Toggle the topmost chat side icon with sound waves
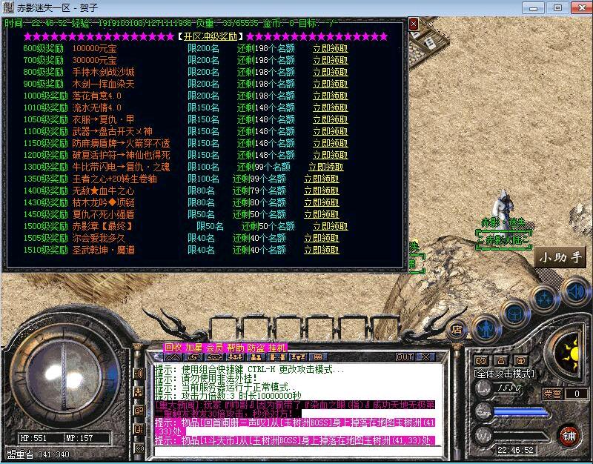 (x=139, y=374)
